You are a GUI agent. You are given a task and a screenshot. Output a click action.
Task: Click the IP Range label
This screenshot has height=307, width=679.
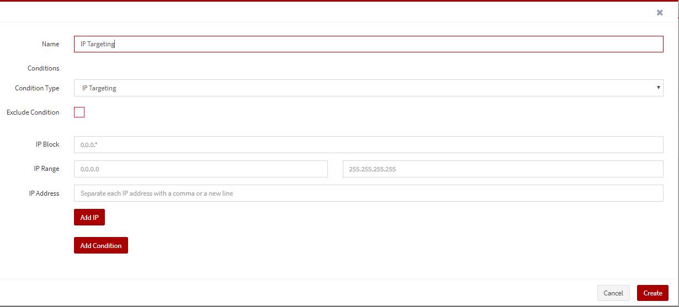coord(46,169)
